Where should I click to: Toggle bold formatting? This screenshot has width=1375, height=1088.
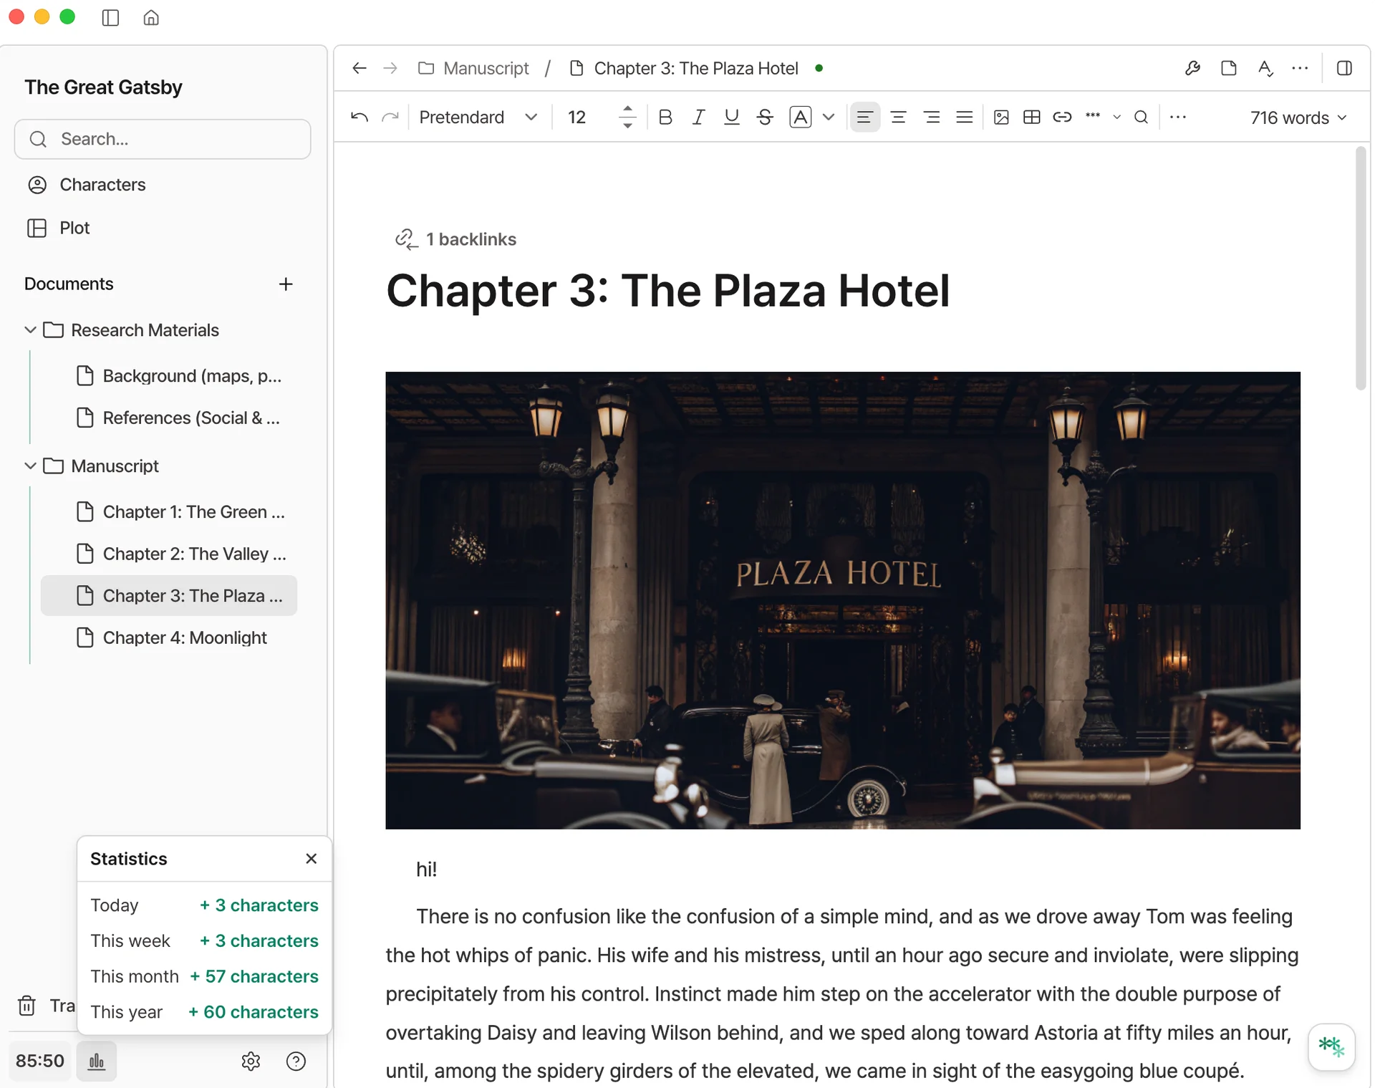coord(665,117)
